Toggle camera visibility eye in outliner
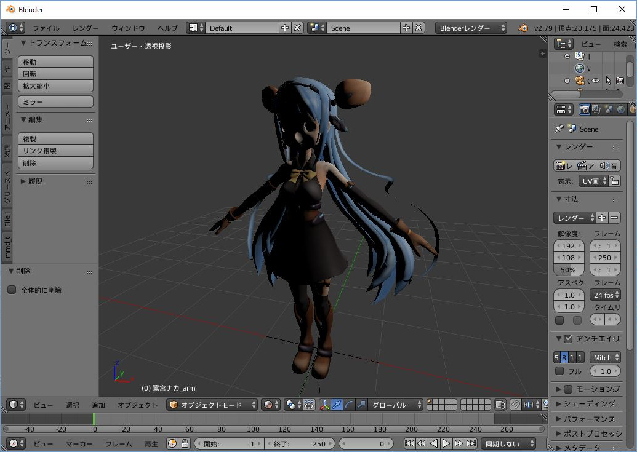The image size is (637, 452). (596, 81)
